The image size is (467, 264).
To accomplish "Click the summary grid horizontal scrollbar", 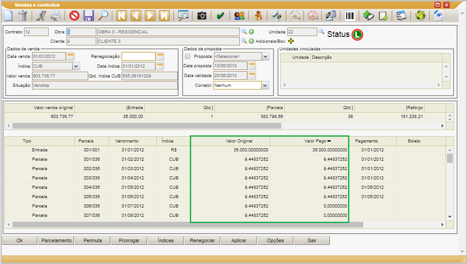I will [x=147, y=126].
